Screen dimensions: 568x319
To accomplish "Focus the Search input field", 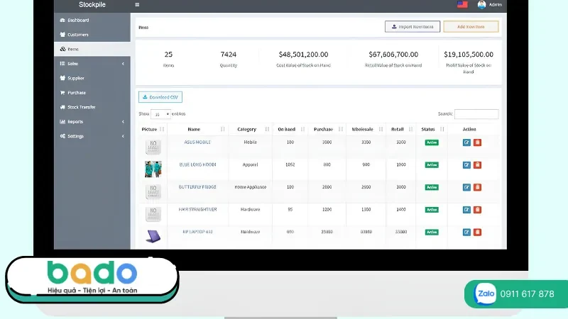I will (476, 114).
